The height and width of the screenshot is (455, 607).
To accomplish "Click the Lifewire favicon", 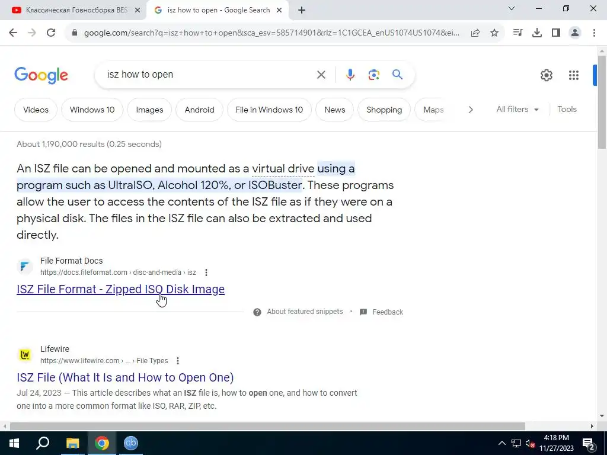I will pyautogui.click(x=25, y=355).
